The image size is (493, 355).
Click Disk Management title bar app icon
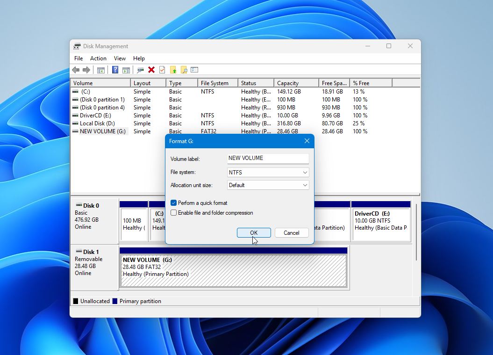[77, 46]
